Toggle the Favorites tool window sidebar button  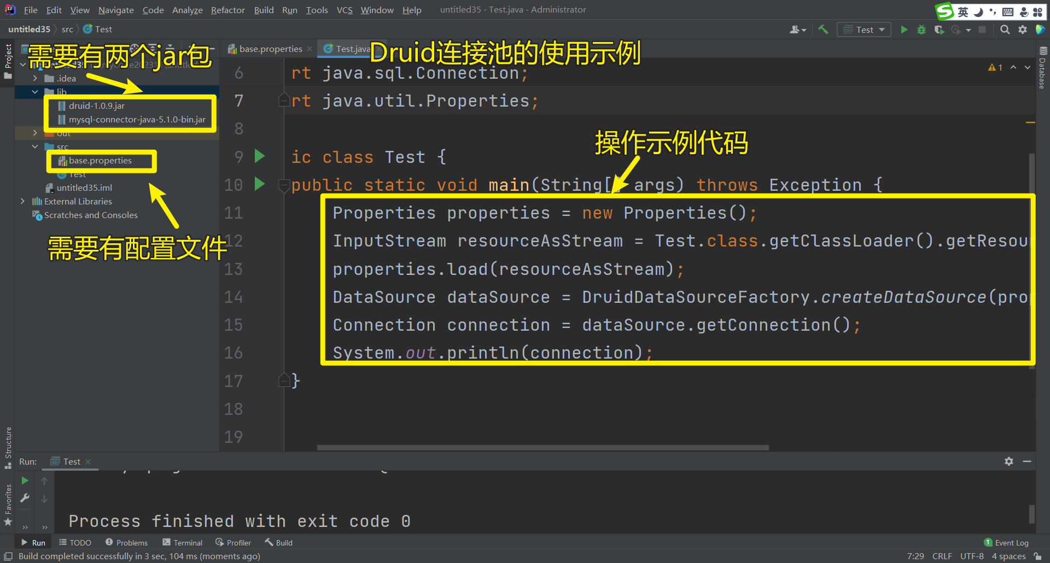pyautogui.click(x=8, y=505)
